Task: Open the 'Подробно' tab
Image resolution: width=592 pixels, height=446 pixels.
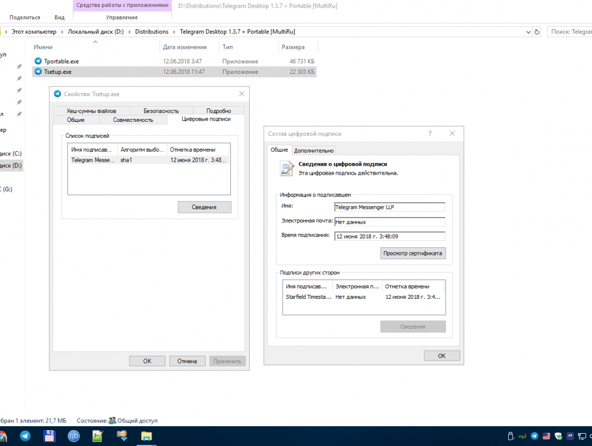Action: (219, 111)
